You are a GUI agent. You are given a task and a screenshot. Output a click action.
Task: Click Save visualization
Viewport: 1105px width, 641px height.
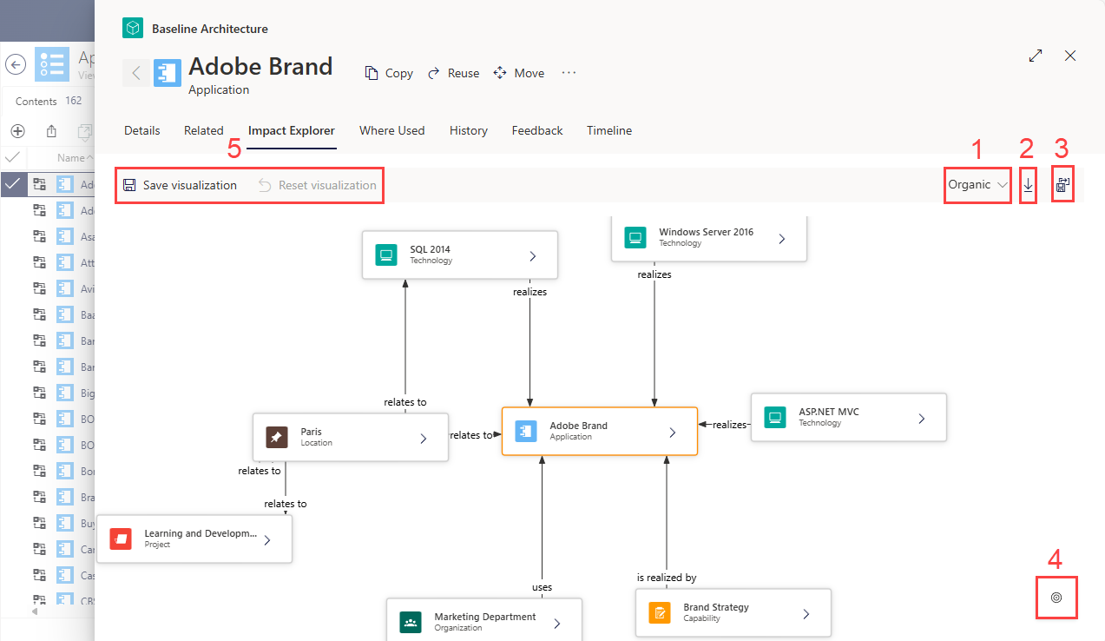(180, 185)
